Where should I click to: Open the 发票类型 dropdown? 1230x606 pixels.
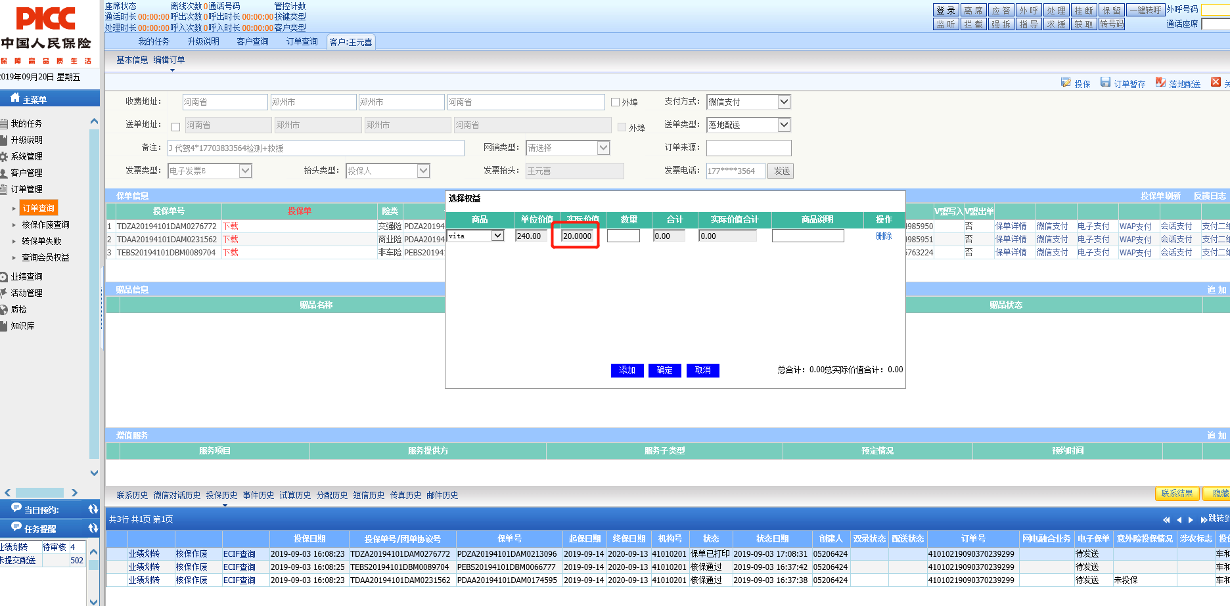coord(245,171)
